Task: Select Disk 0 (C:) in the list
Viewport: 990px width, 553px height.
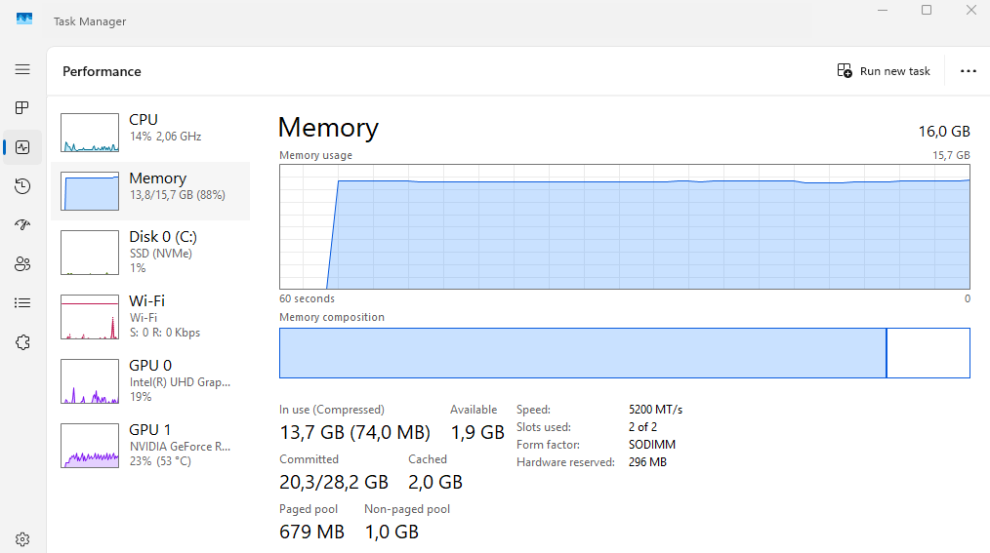Action: pos(150,252)
